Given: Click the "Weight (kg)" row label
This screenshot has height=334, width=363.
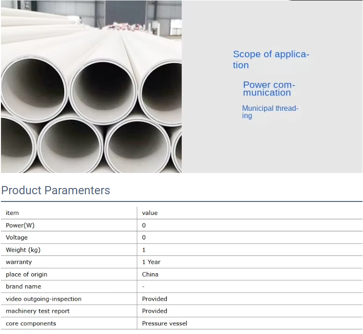Looking at the screenshot, I should coord(23,250).
